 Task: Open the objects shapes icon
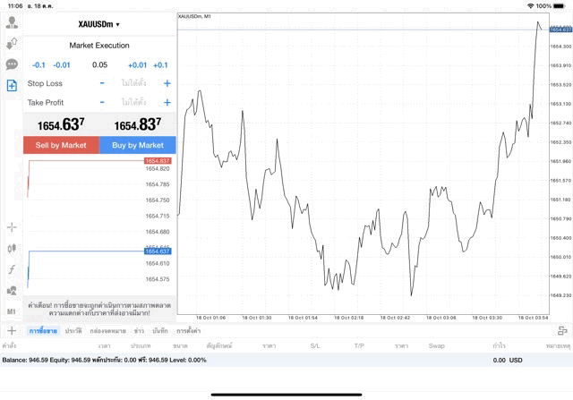(x=12, y=290)
